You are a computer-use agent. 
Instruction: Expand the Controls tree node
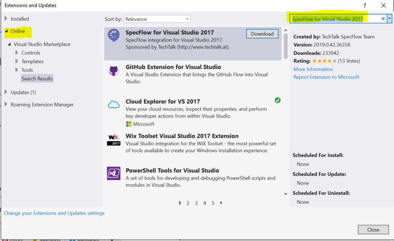coord(17,53)
